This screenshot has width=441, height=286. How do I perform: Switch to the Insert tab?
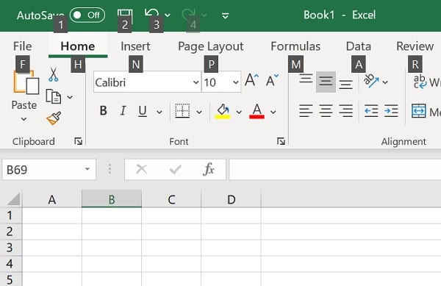(x=135, y=46)
